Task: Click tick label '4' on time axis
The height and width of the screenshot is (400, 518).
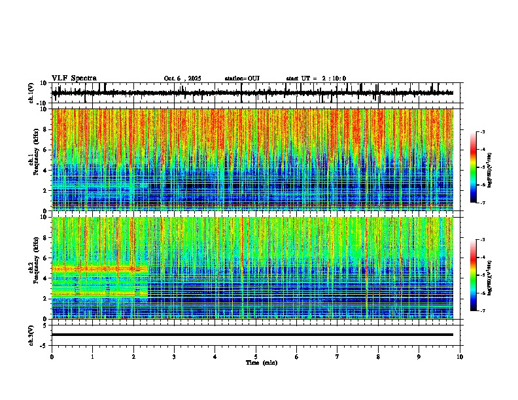Action: coord(215,357)
